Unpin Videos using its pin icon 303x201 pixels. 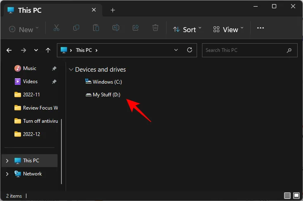(x=54, y=82)
